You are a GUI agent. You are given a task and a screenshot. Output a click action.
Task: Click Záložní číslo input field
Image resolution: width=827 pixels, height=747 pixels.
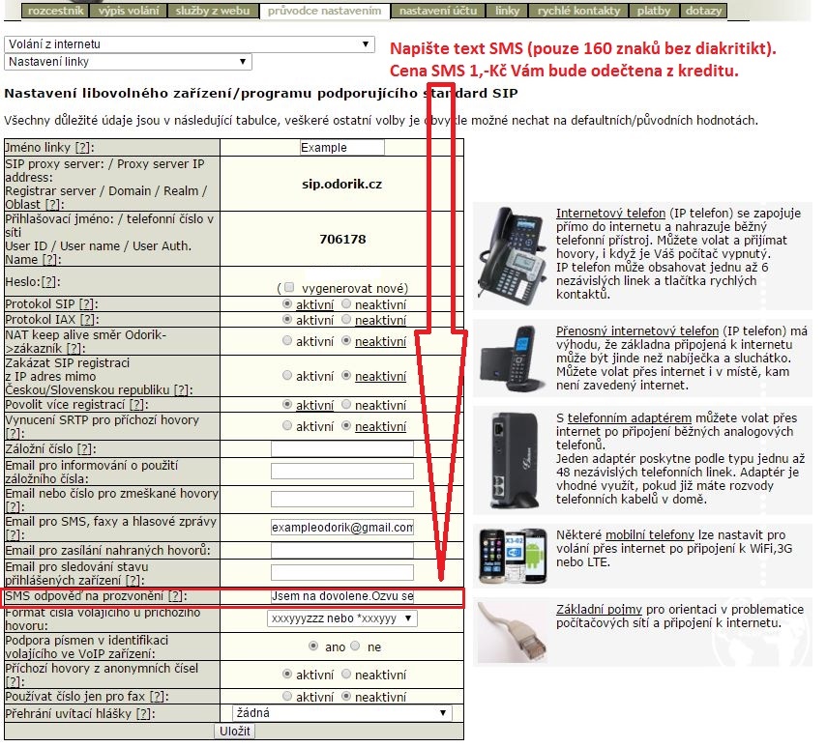(341, 448)
